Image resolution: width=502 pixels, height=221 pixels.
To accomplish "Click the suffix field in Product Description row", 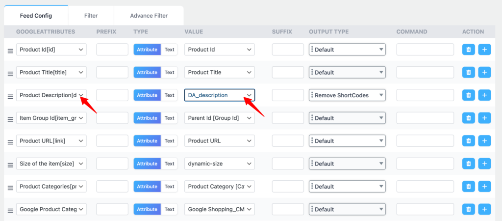I will [x=288, y=95].
